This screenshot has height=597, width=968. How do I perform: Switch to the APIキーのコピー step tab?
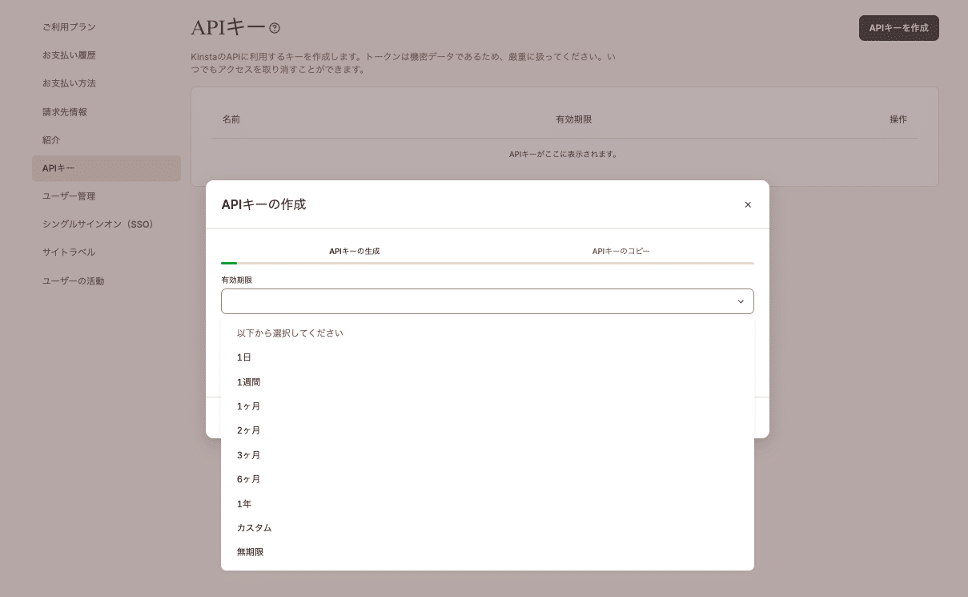(x=621, y=252)
